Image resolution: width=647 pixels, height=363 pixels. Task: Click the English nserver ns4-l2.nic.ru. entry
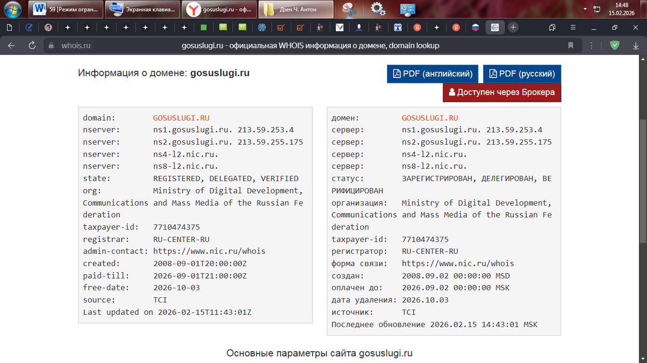(x=185, y=154)
